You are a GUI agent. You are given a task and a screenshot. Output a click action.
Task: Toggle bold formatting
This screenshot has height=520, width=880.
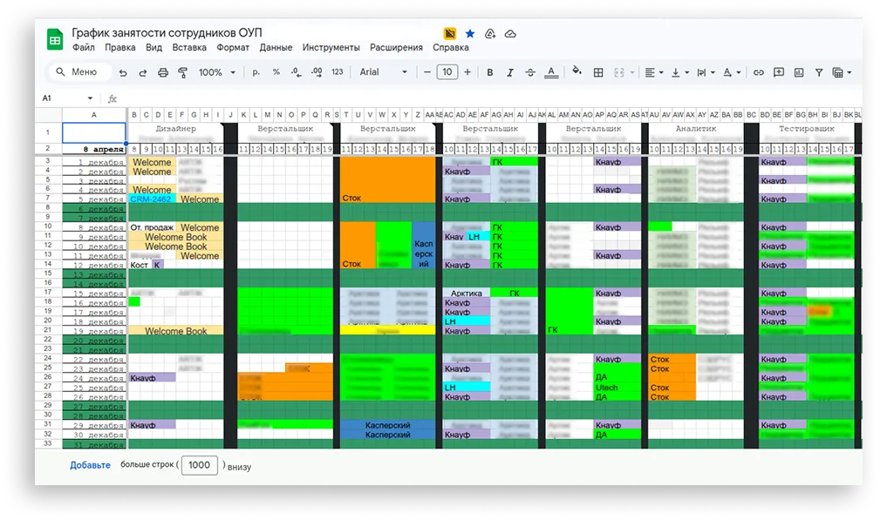[x=489, y=72]
